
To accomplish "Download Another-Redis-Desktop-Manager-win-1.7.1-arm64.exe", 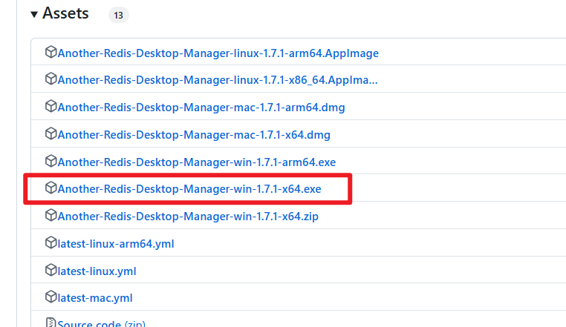I will [197, 162].
